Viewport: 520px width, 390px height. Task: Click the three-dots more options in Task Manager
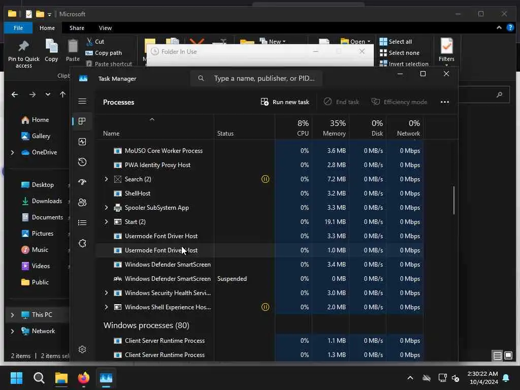point(445,102)
